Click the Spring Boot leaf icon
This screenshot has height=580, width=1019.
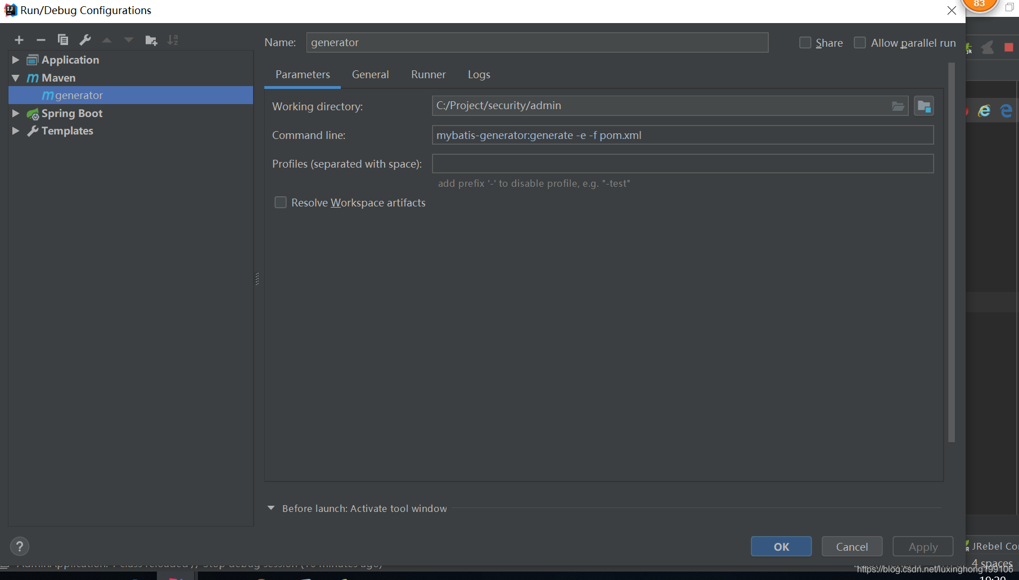click(33, 114)
